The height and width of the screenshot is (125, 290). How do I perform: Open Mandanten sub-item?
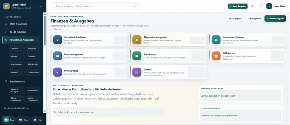[x=33, y=91]
